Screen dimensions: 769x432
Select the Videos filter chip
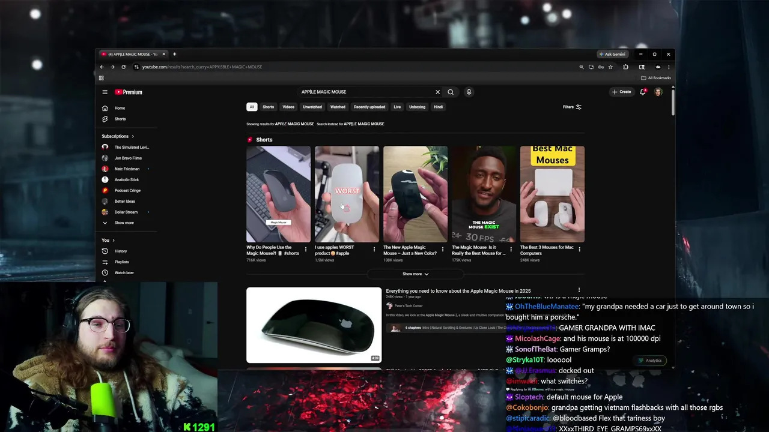(288, 107)
